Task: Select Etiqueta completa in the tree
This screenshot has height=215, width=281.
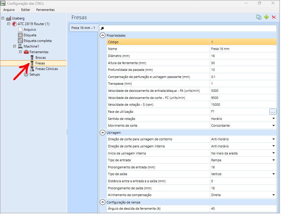Action: (38, 41)
